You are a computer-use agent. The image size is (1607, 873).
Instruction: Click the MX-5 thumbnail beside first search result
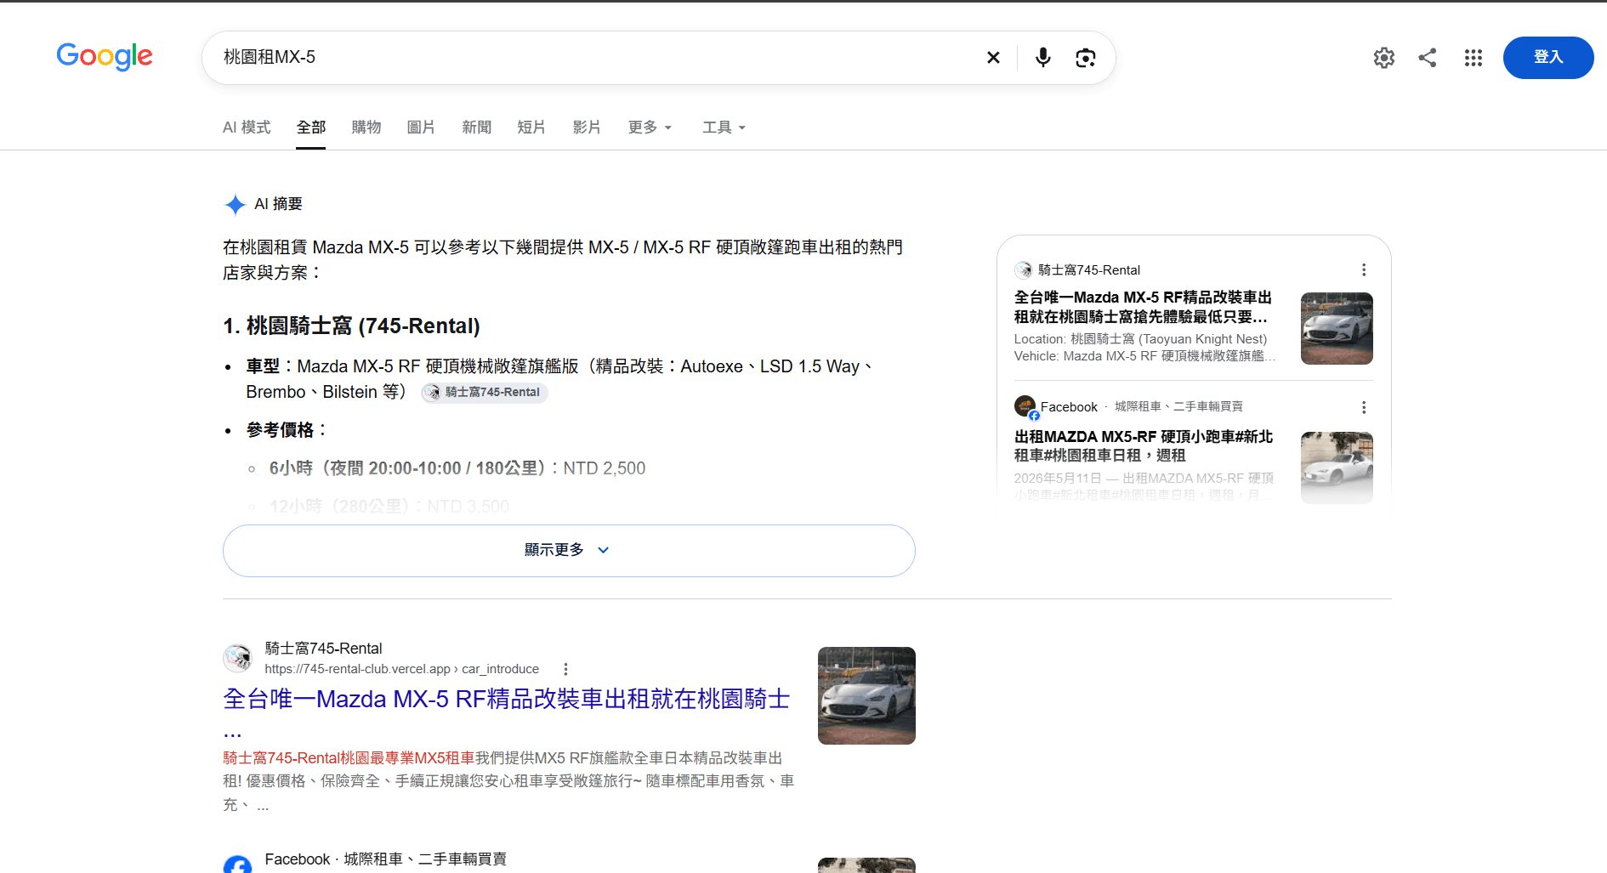866,695
